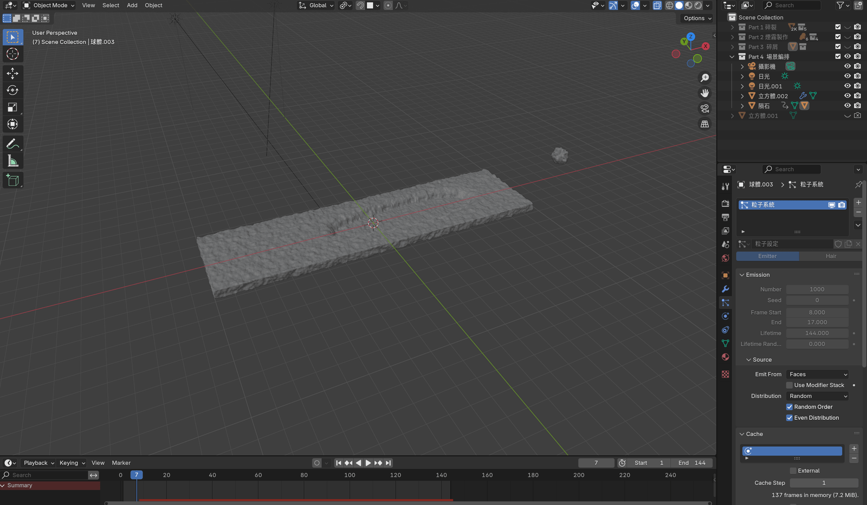The height and width of the screenshot is (505, 867).
Task: Open the Object Mode dropdown
Action: (x=49, y=5)
